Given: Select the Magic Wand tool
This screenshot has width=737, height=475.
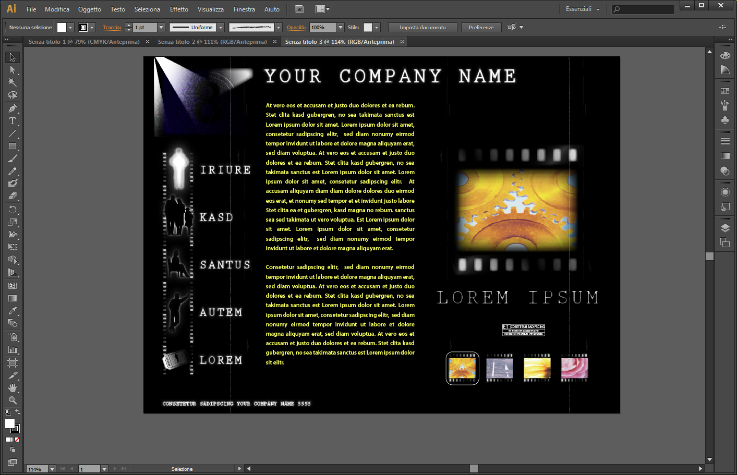Looking at the screenshot, I should click(13, 82).
